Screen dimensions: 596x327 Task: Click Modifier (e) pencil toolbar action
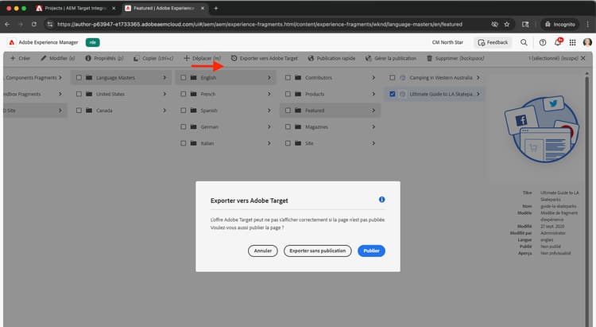(58, 58)
